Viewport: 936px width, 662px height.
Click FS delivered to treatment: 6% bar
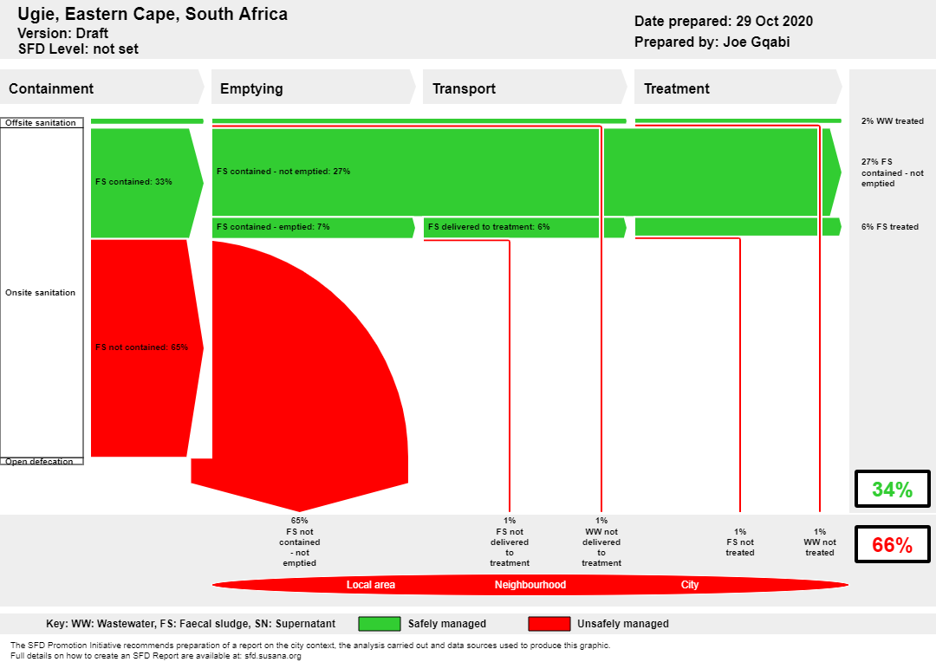[511, 227]
